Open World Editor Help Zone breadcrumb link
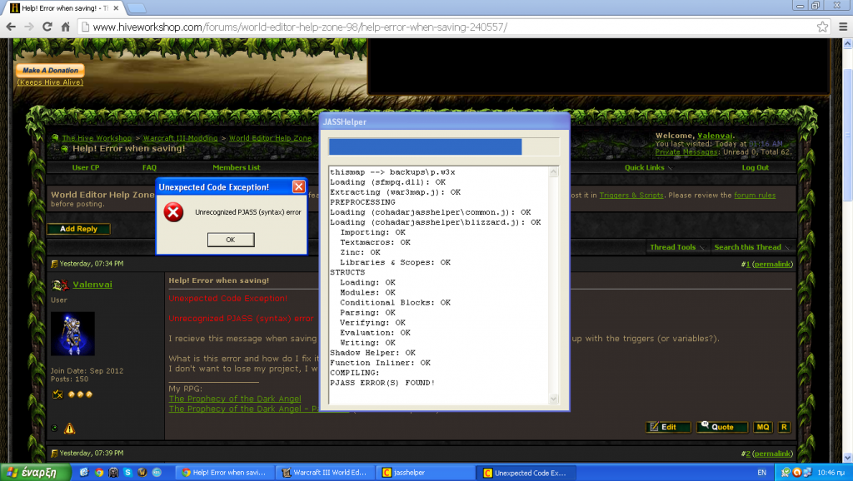 (270, 138)
